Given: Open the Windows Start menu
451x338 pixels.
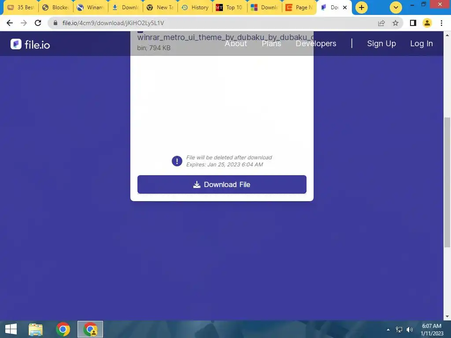Looking at the screenshot, I should pos(11,329).
